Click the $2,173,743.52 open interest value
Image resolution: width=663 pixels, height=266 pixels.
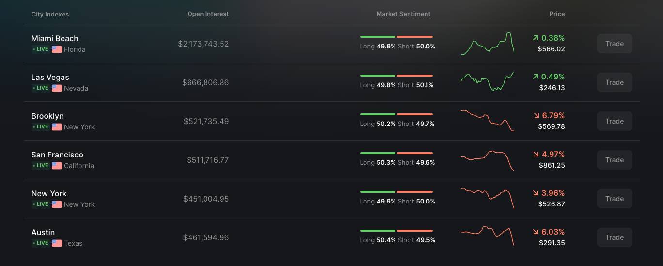204,44
